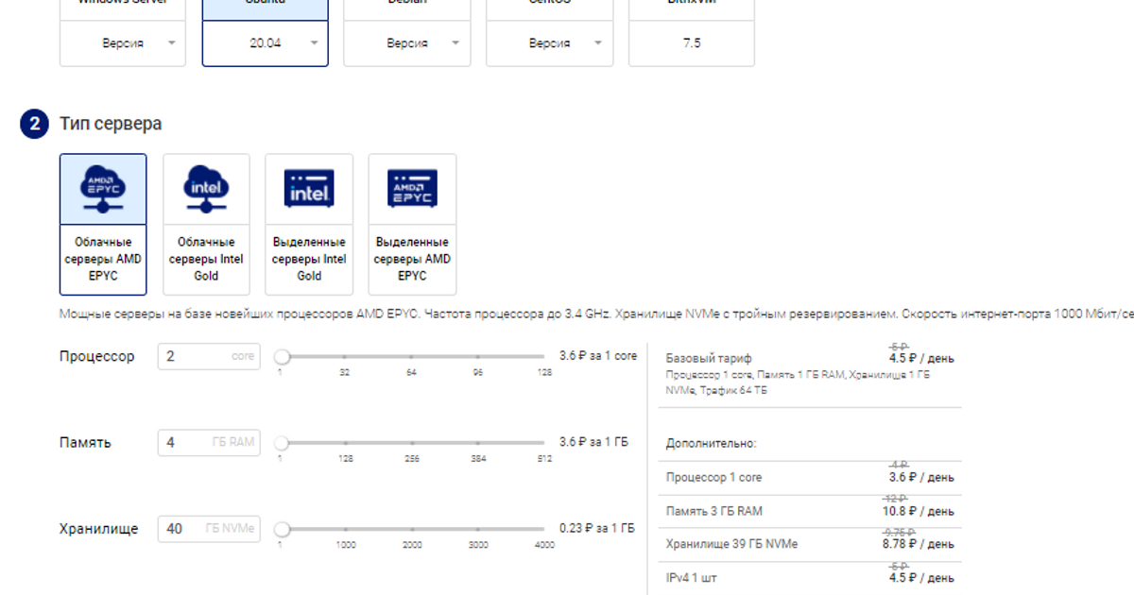Screen dimensions: 1134x595
Task: Click the "8.78 ₽ / день" storage cost
Action: (918, 544)
